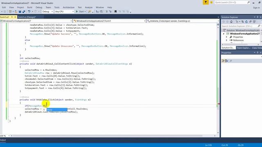This screenshot has width=262, height=147.
Task: Switch to the Team Explorer tab
Action: click(x=243, y=48)
